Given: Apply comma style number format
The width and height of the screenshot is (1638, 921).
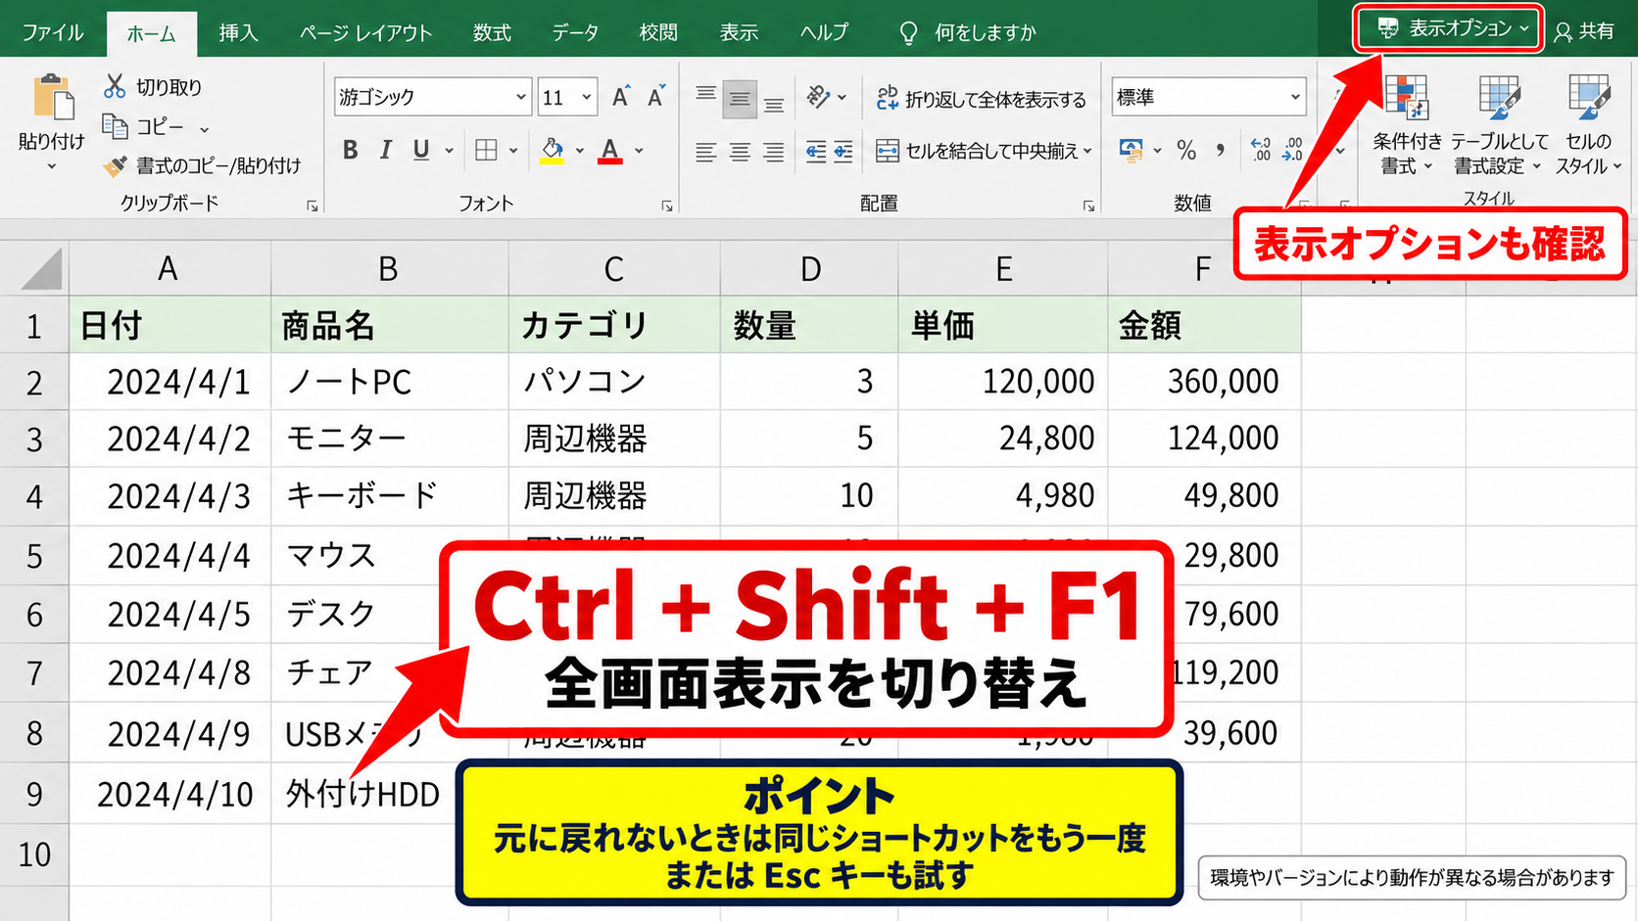Looking at the screenshot, I should [x=1220, y=150].
